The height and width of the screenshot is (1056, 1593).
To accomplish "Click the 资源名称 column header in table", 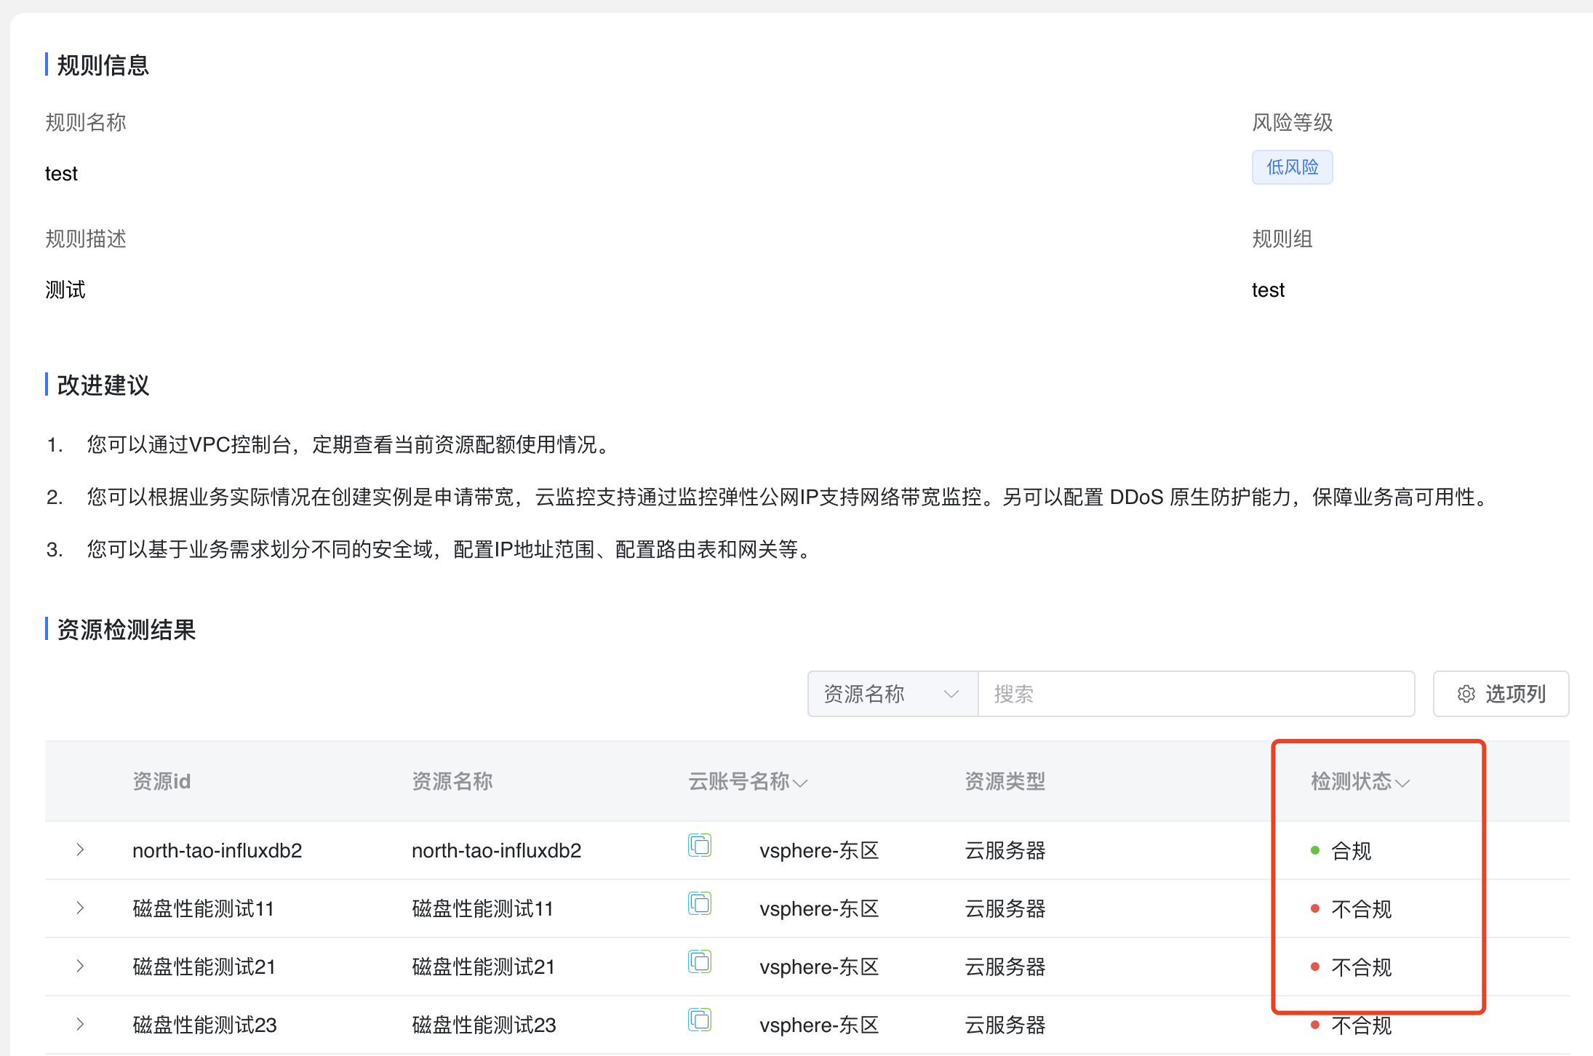I will 452,782.
